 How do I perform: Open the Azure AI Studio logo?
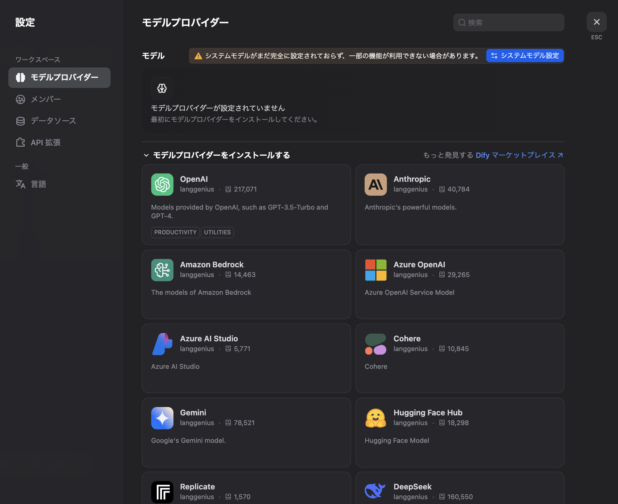coord(162,344)
